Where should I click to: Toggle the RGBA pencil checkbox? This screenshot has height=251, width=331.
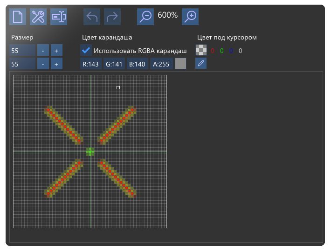(86, 50)
